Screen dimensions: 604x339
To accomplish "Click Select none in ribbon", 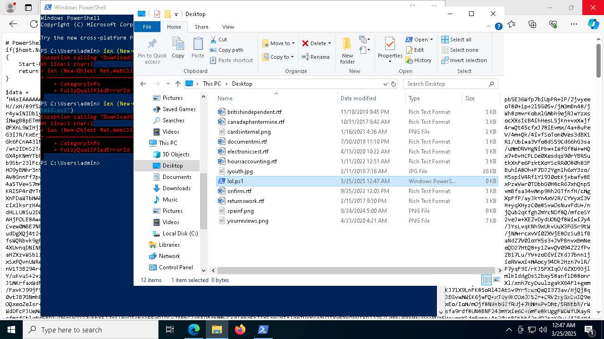I will point(460,50).
